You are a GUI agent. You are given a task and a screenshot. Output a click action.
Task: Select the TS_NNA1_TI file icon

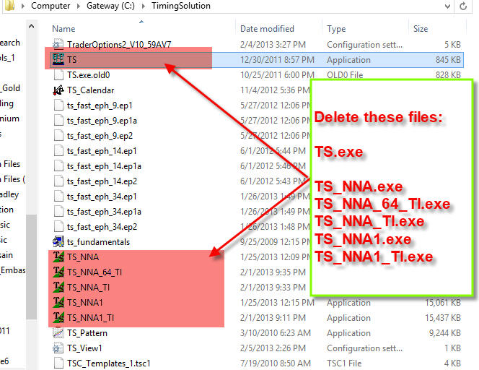pos(58,318)
